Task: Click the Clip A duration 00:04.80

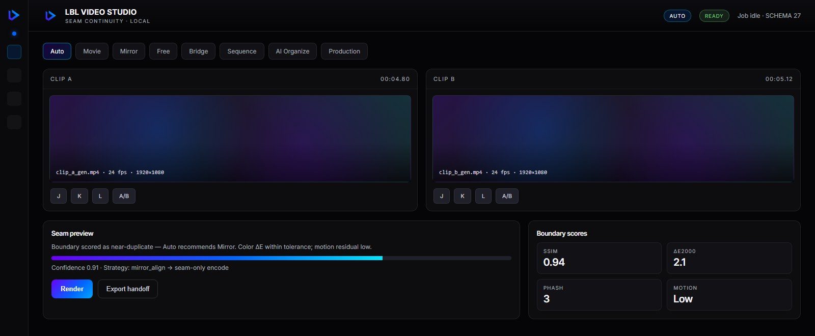Action: (395, 79)
